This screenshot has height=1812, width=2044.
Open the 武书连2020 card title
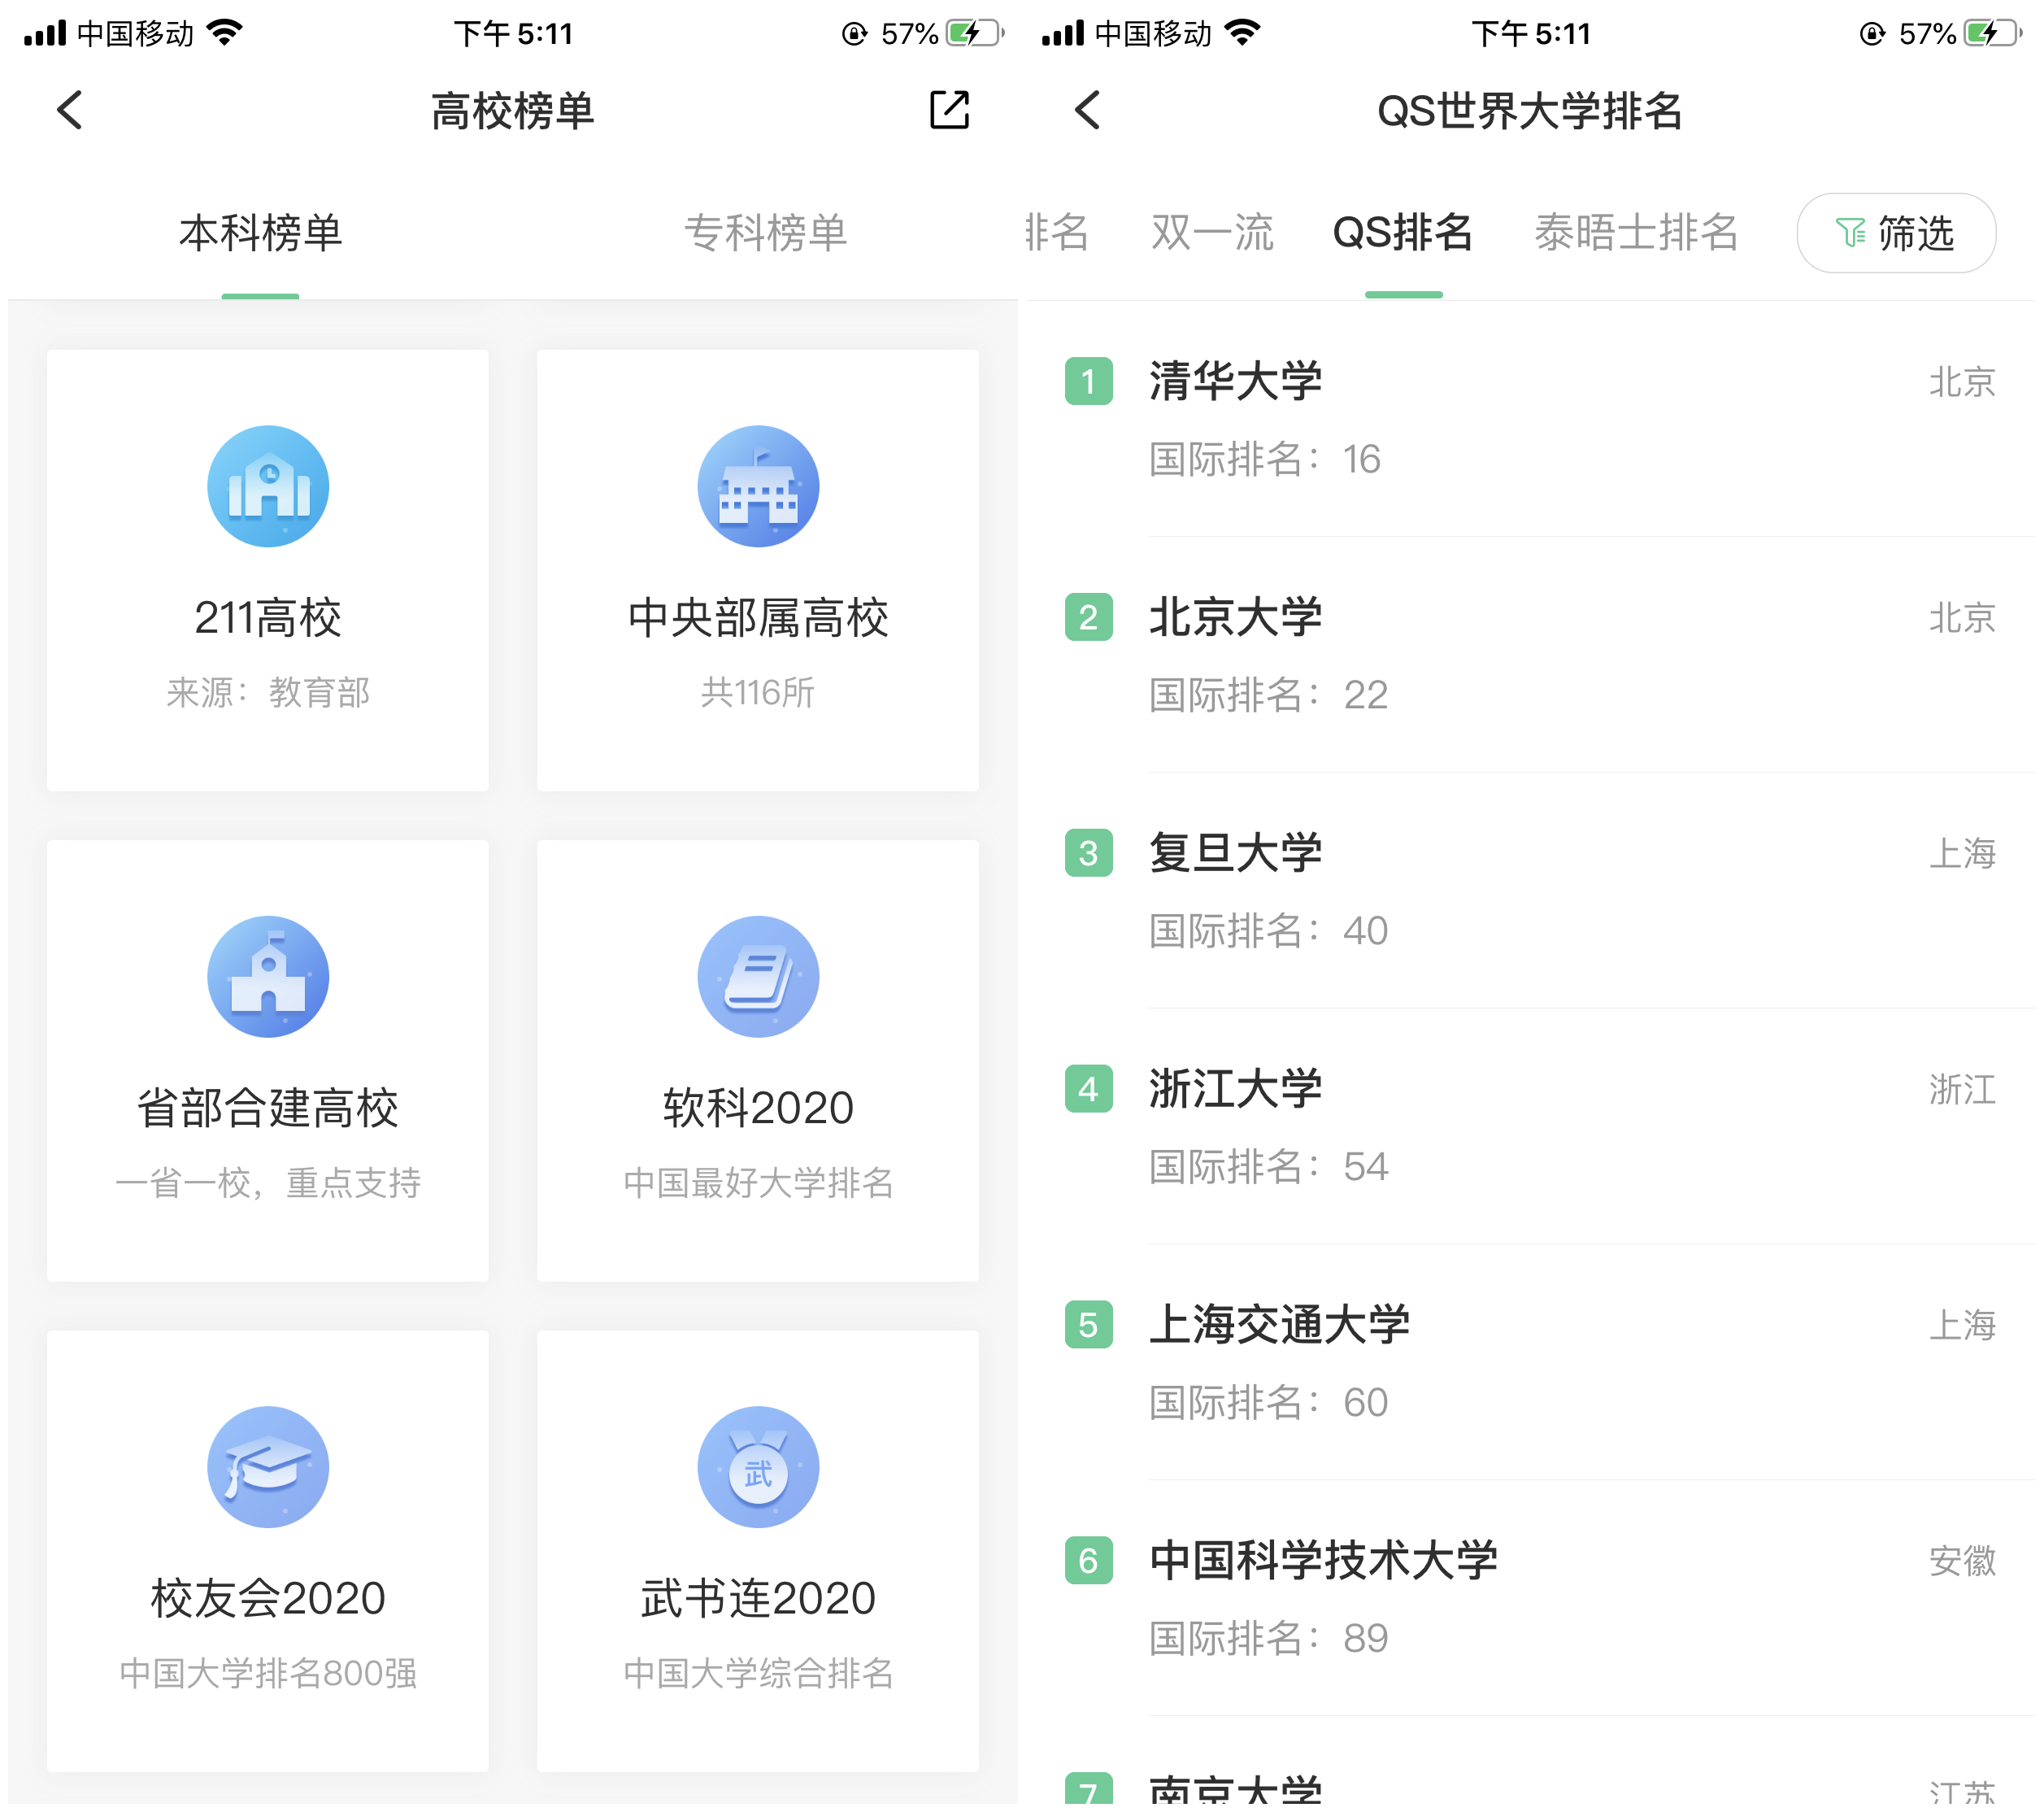758,1598
